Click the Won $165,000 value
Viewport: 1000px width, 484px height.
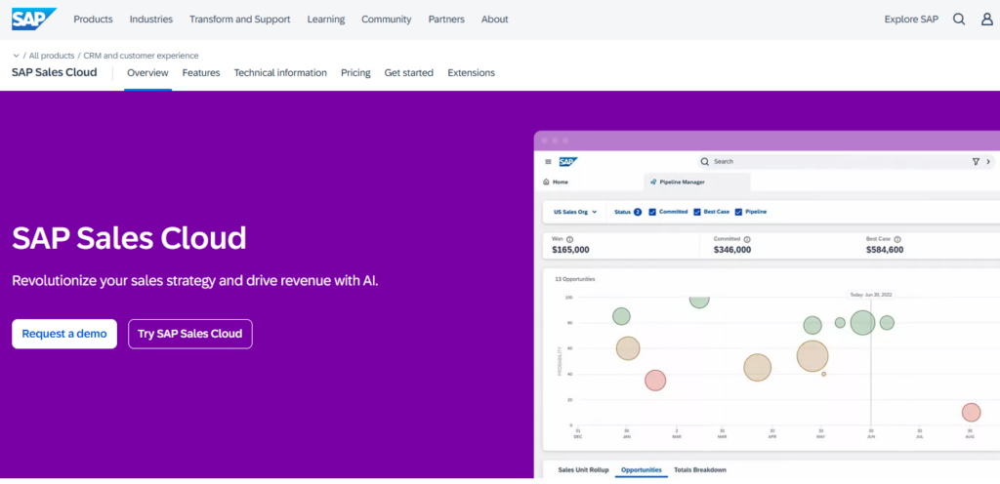point(570,250)
